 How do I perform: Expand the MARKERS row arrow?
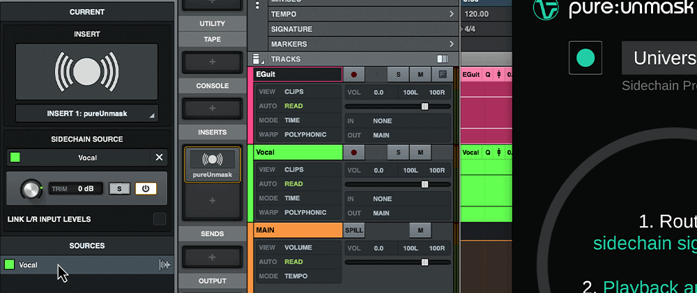click(x=452, y=44)
